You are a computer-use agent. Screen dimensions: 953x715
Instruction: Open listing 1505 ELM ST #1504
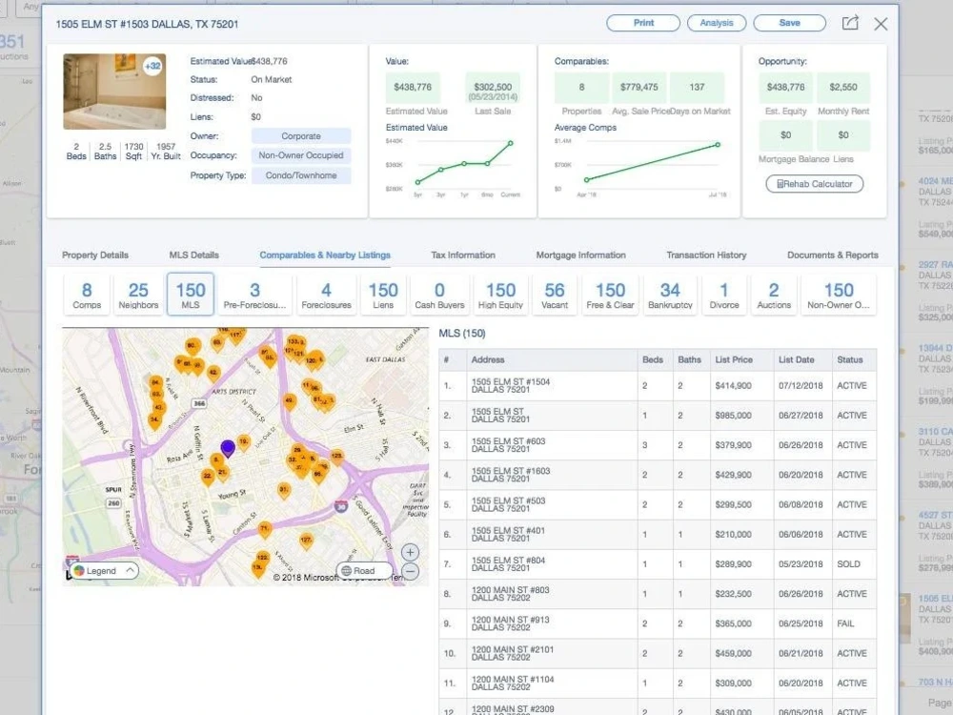coord(658,386)
